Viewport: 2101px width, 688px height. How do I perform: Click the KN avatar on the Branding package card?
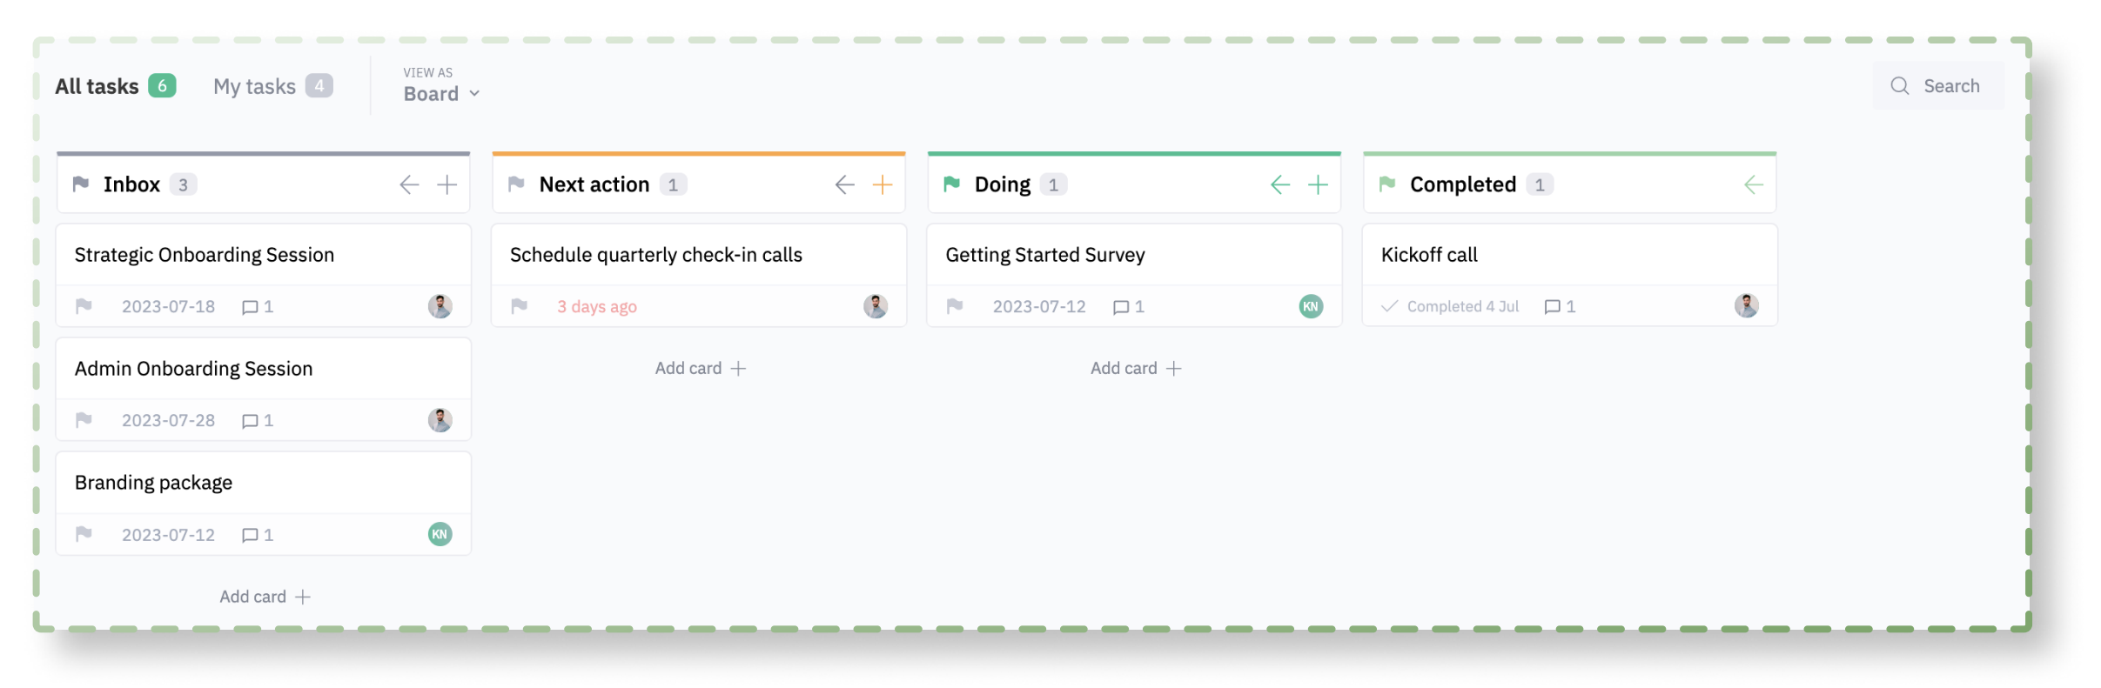[x=440, y=534]
